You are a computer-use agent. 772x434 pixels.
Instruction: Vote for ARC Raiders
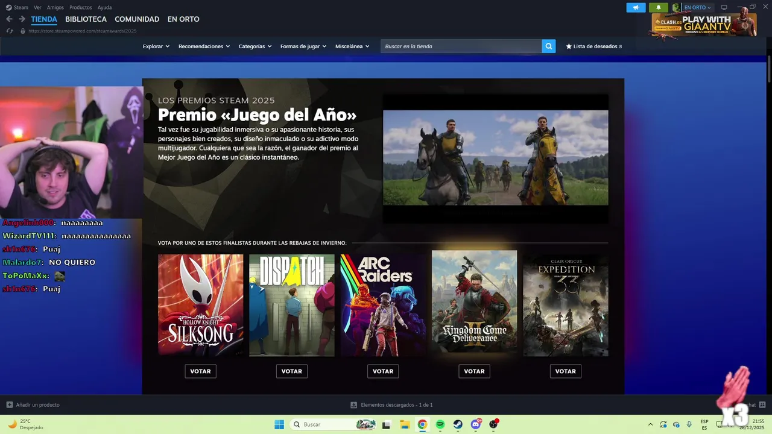click(383, 371)
